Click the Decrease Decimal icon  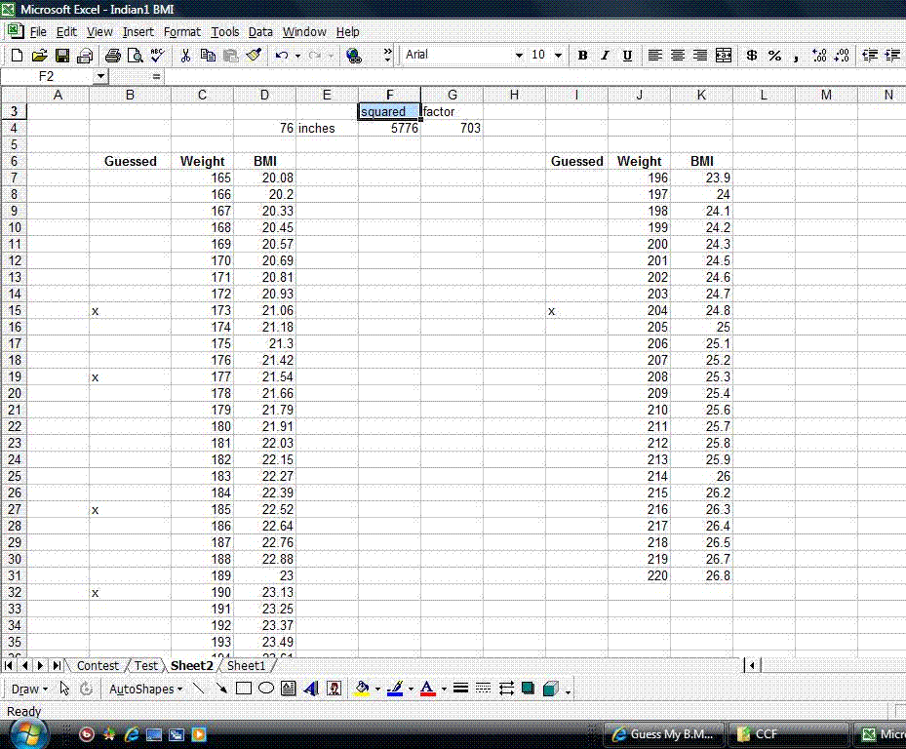click(842, 56)
